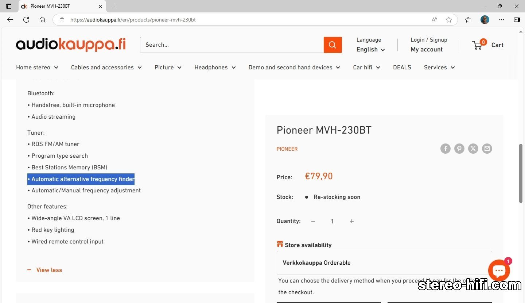Share product on X (Twitter)
This screenshot has width=525, height=303.
[473, 149]
